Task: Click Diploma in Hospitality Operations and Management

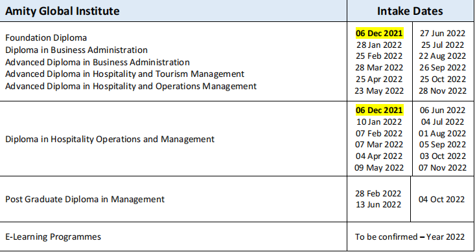Action: (110, 140)
